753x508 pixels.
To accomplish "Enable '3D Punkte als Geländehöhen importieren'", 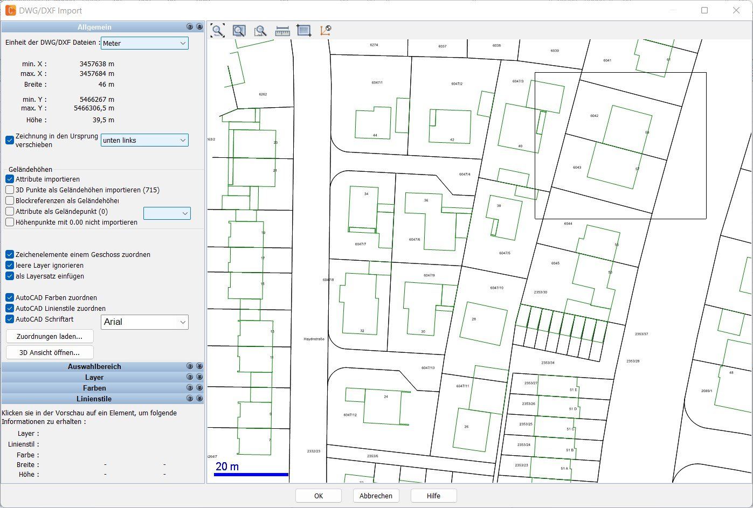I will point(10,190).
